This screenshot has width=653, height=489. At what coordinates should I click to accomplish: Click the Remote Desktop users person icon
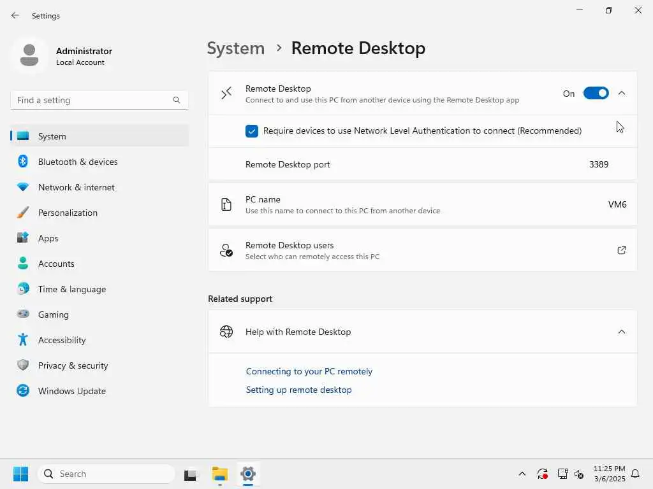[226, 250]
